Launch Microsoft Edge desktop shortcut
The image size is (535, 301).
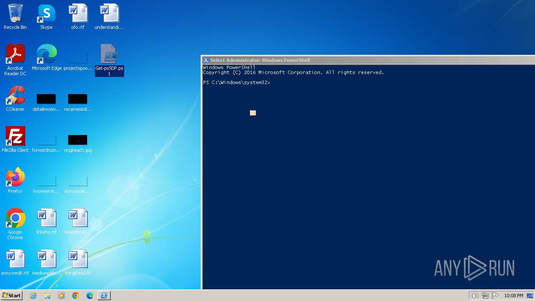click(x=46, y=58)
